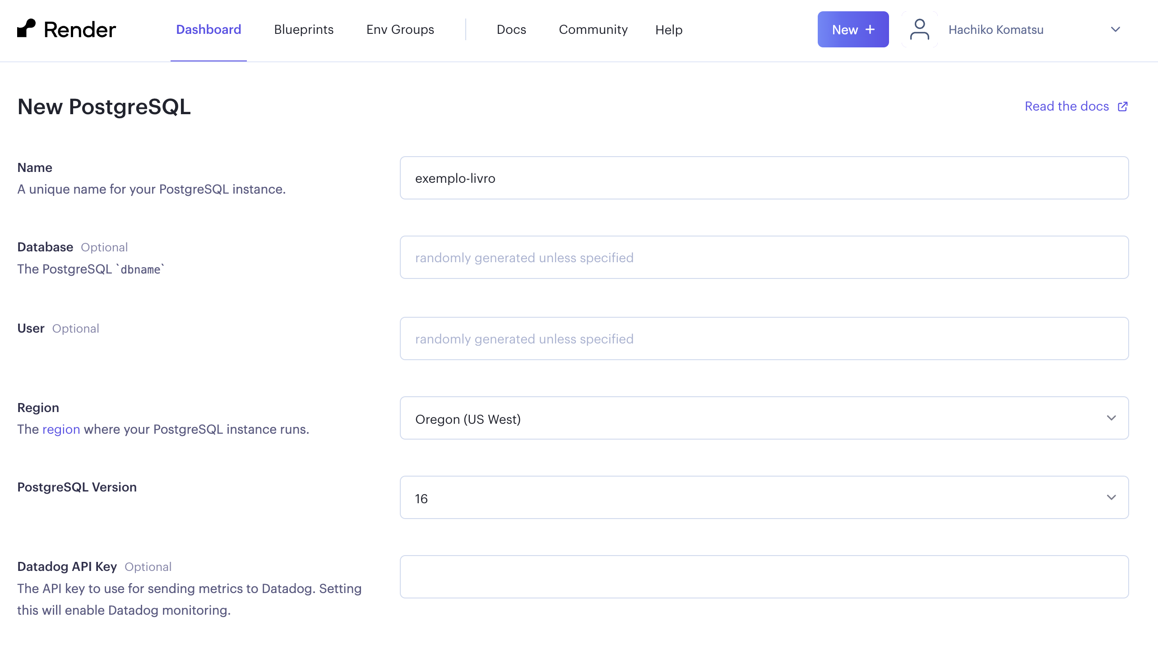Open the Blueprints tab

[x=304, y=29]
